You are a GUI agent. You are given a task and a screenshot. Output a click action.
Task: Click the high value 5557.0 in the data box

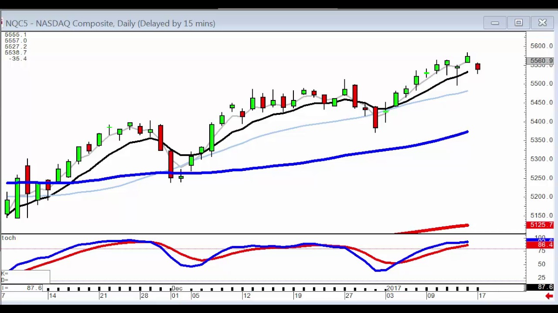pos(16,40)
